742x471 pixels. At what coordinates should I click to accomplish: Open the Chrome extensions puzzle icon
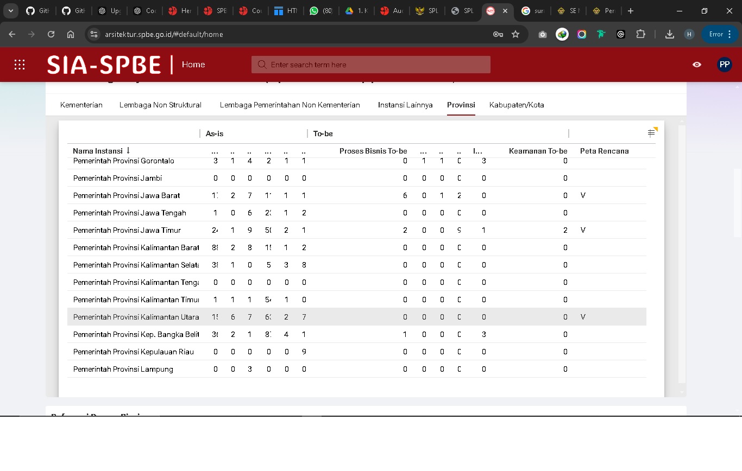(640, 34)
